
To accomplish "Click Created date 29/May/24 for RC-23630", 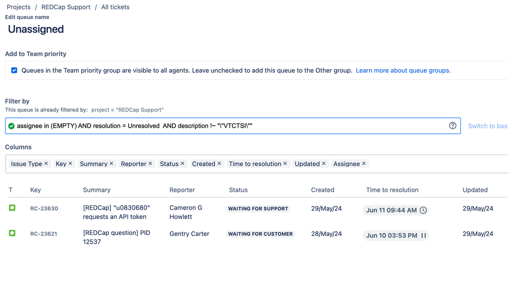I will [326, 208].
